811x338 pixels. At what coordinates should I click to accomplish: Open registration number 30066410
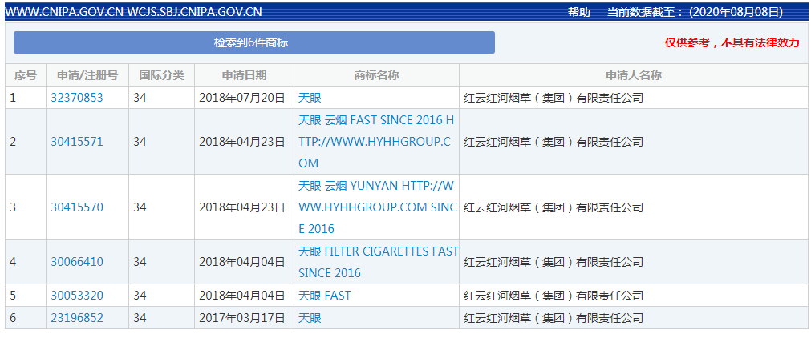point(77,262)
